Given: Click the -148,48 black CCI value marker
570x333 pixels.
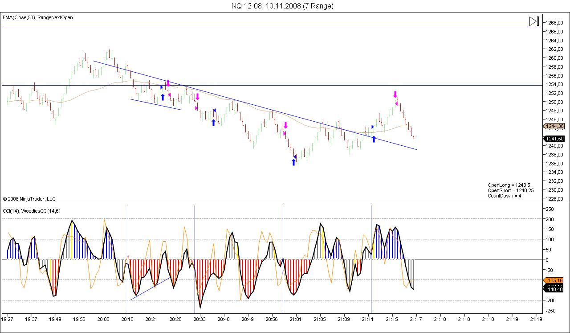Looking at the screenshot, I should [554, 289].
